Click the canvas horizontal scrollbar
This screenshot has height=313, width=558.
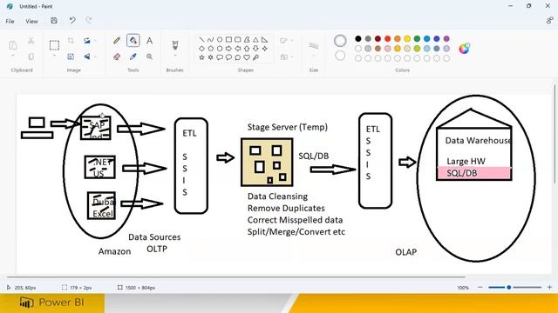[x=236, y=276]
